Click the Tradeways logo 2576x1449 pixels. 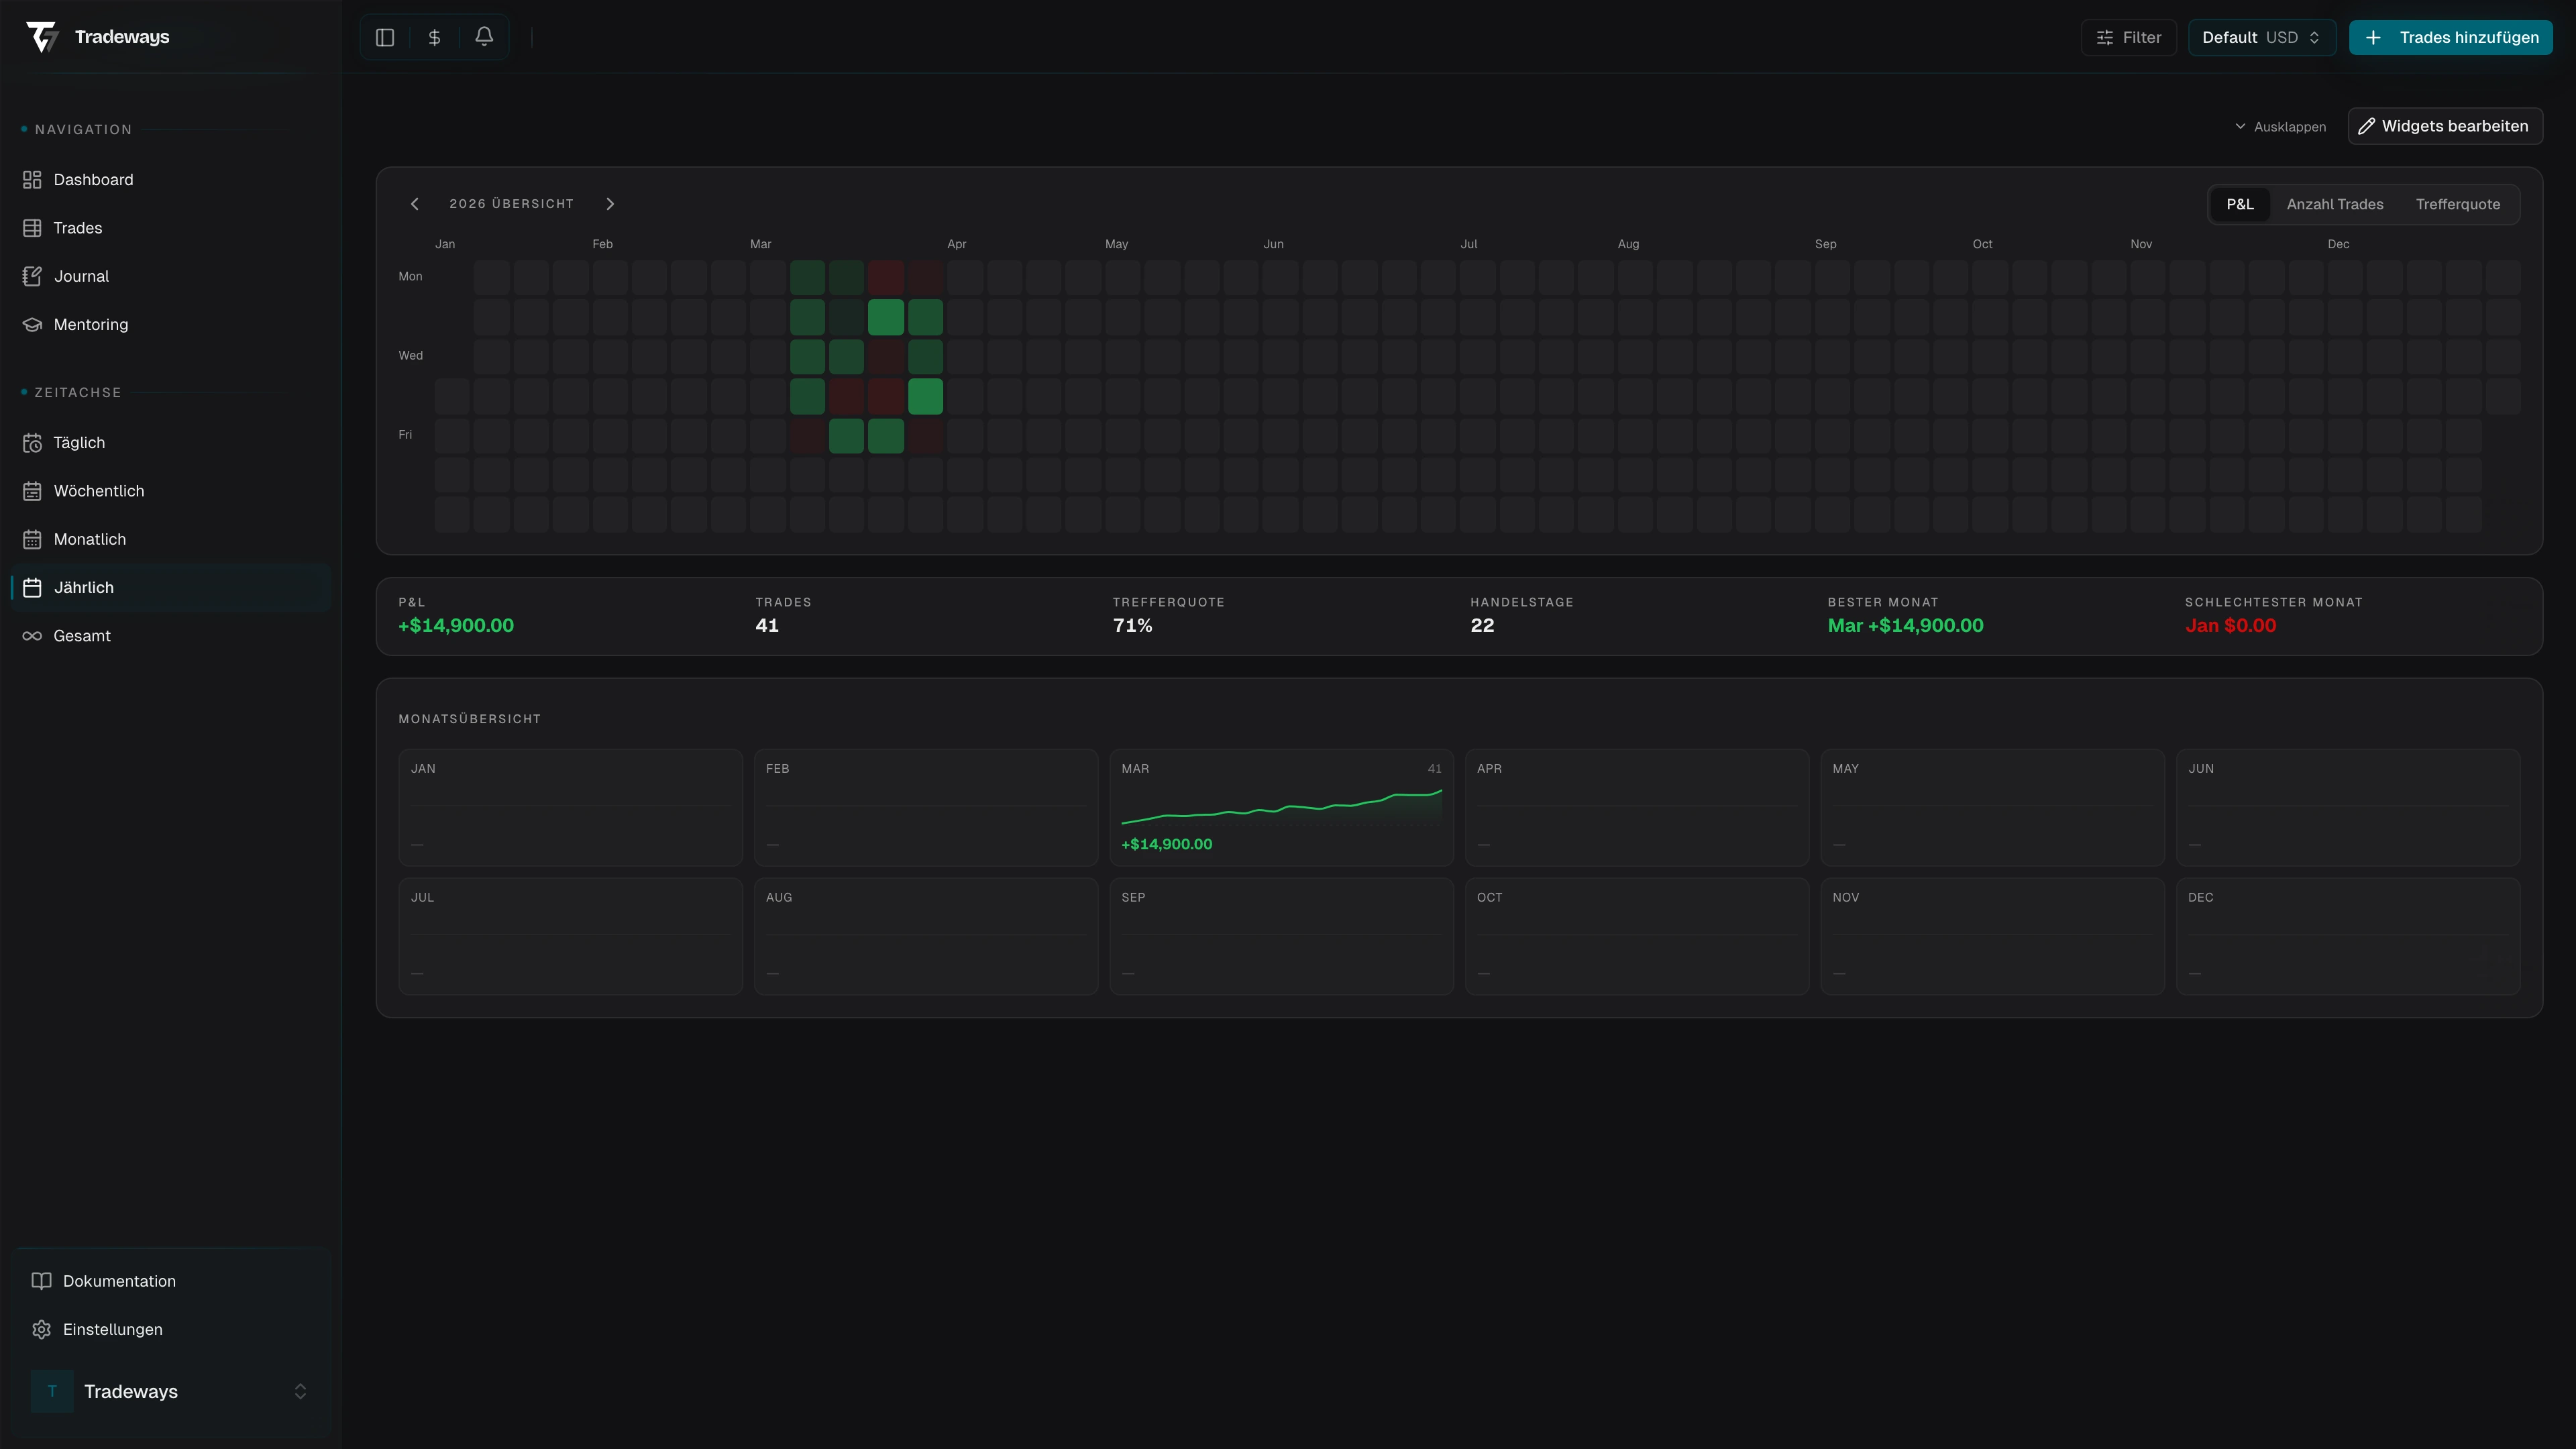pyautogui.click(x=43, y=37)
